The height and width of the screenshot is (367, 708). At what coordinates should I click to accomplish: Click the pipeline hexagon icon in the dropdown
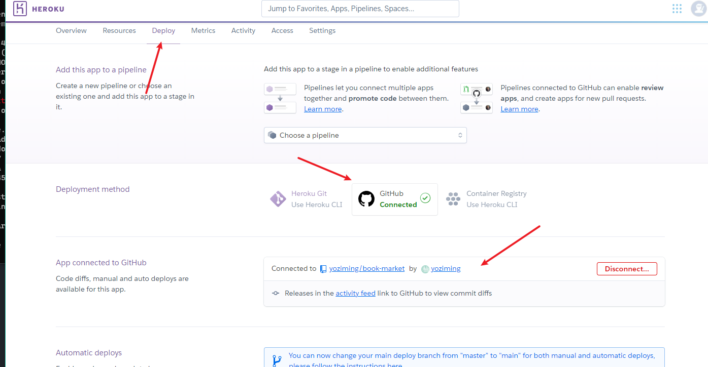[272, 135]
